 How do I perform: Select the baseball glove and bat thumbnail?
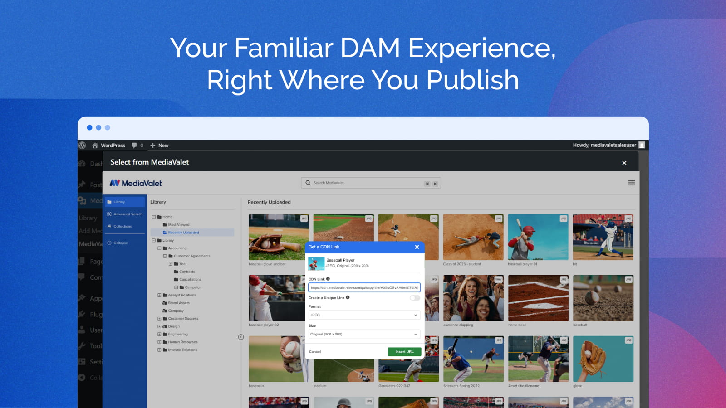(278, 237)
